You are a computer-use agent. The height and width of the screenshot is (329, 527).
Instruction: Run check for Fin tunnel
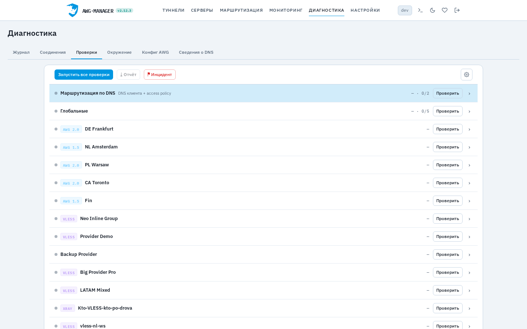pyautogui.click(x=448, y=201)
